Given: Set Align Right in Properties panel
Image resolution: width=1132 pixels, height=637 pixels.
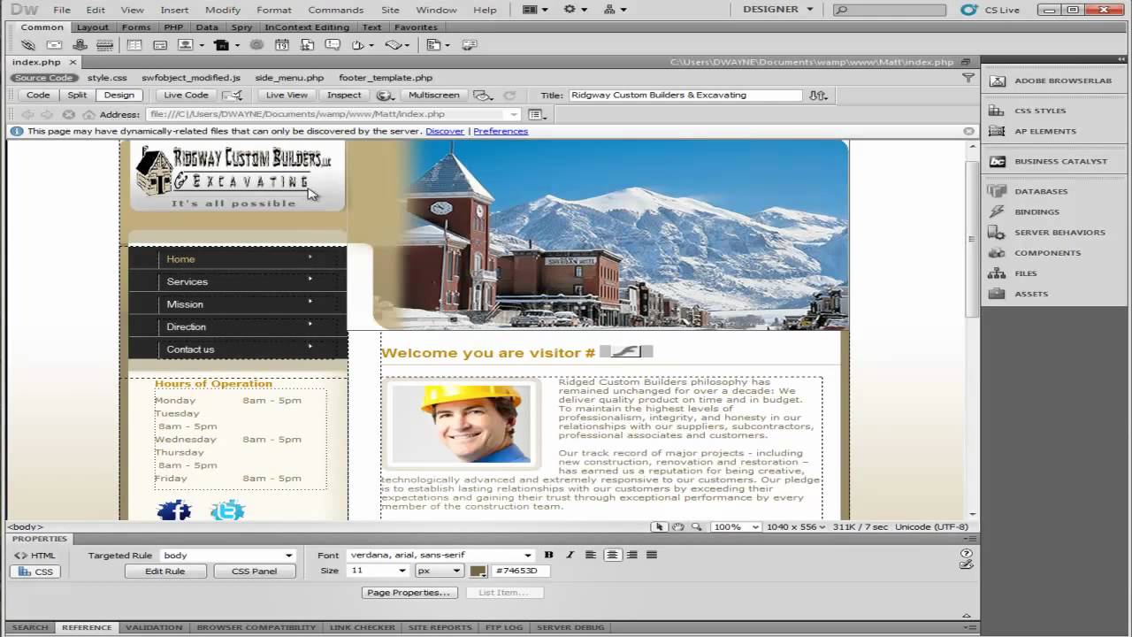Looking at the screenshot, I should (x=631, y=555).
